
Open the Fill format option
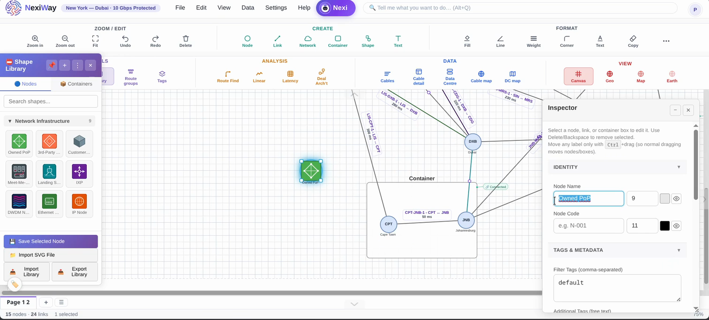(x=467, y=41)
